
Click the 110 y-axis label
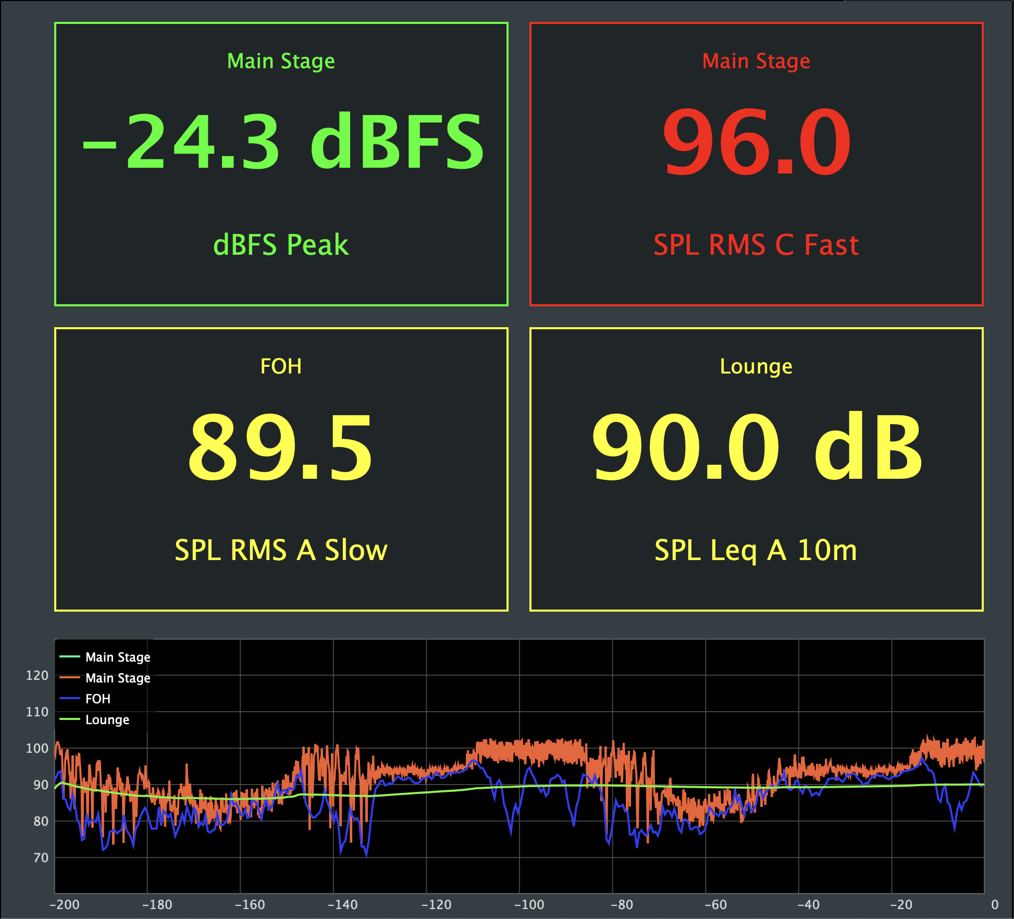pos(37,712)
